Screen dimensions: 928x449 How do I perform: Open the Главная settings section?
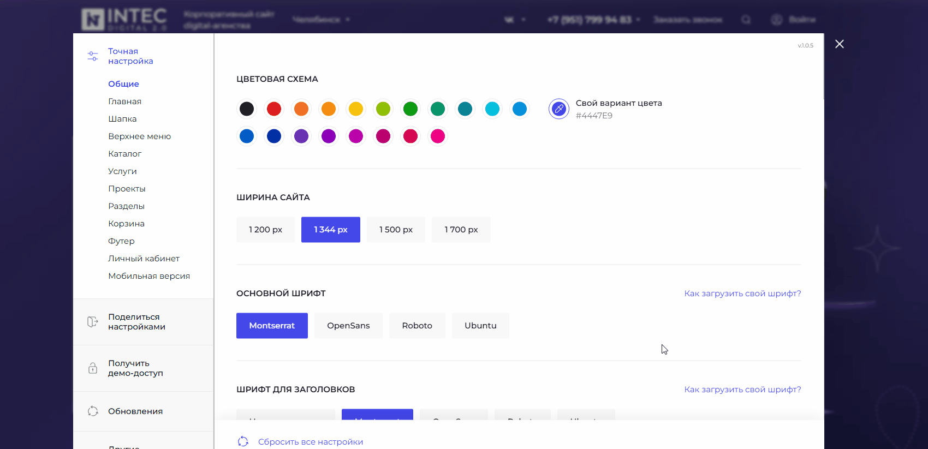[124, 101]
